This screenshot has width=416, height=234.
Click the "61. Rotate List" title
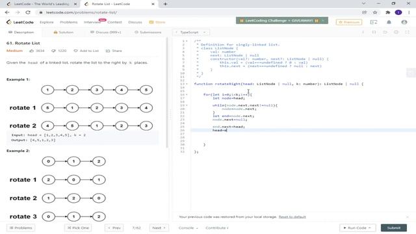pyautogui.click(x=23, y=43)
